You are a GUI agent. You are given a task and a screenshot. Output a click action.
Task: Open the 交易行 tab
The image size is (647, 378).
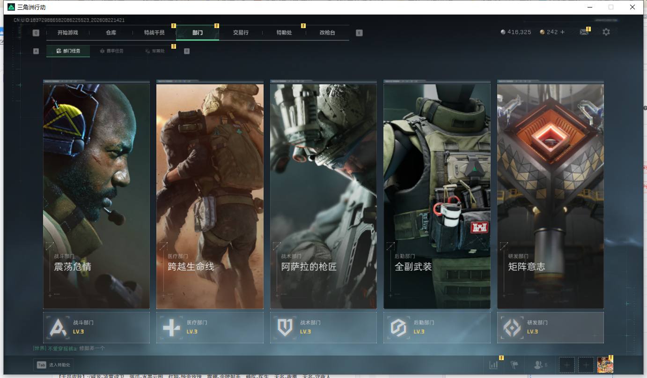click(241, 33)
